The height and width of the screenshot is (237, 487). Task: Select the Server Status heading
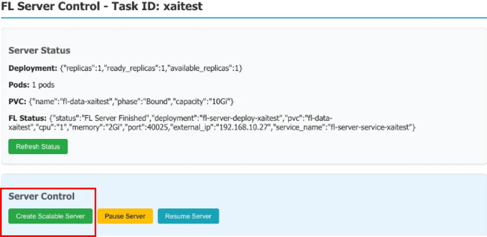(40, 50)
